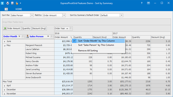Screen dimensions: 173x97
Task: Click the May Total row header
Action: tap(28, 81)
